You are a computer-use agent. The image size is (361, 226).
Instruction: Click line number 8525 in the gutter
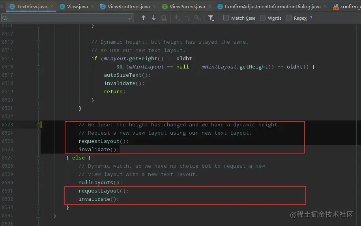(7, 141)
